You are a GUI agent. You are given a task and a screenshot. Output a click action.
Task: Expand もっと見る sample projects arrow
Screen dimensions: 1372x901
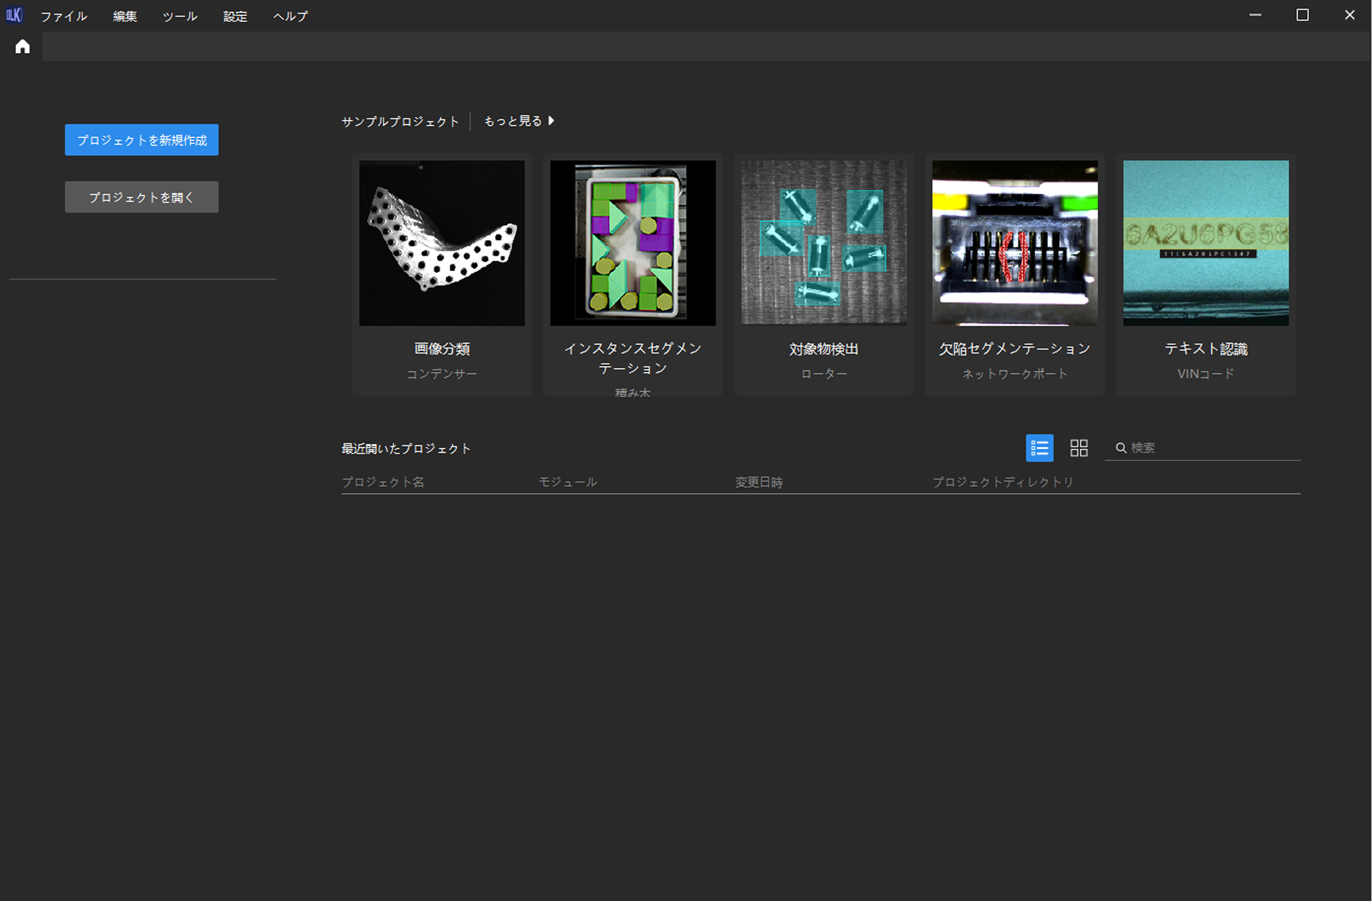tap(551, 121)
